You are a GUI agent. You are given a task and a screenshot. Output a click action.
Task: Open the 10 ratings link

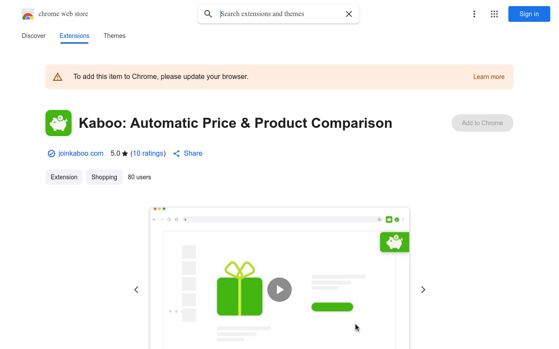[148, 154]
